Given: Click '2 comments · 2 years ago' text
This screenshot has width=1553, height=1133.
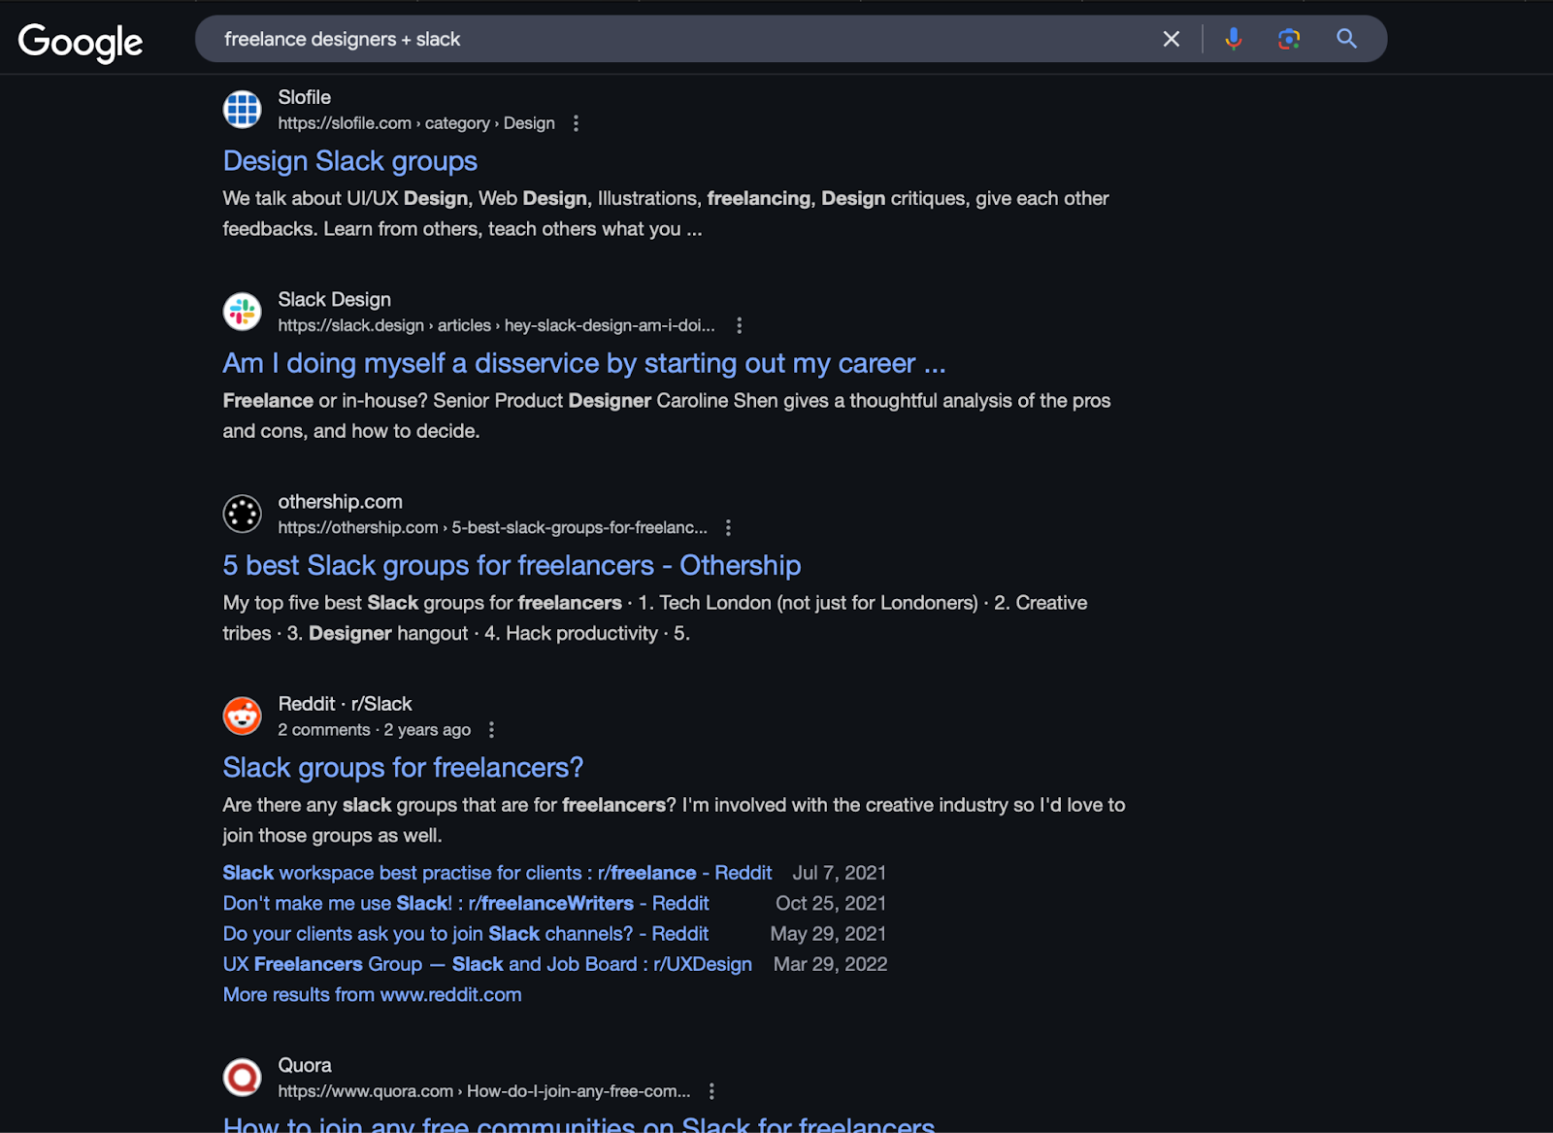Looking at the screenshot, I should [x=375, y=729].
